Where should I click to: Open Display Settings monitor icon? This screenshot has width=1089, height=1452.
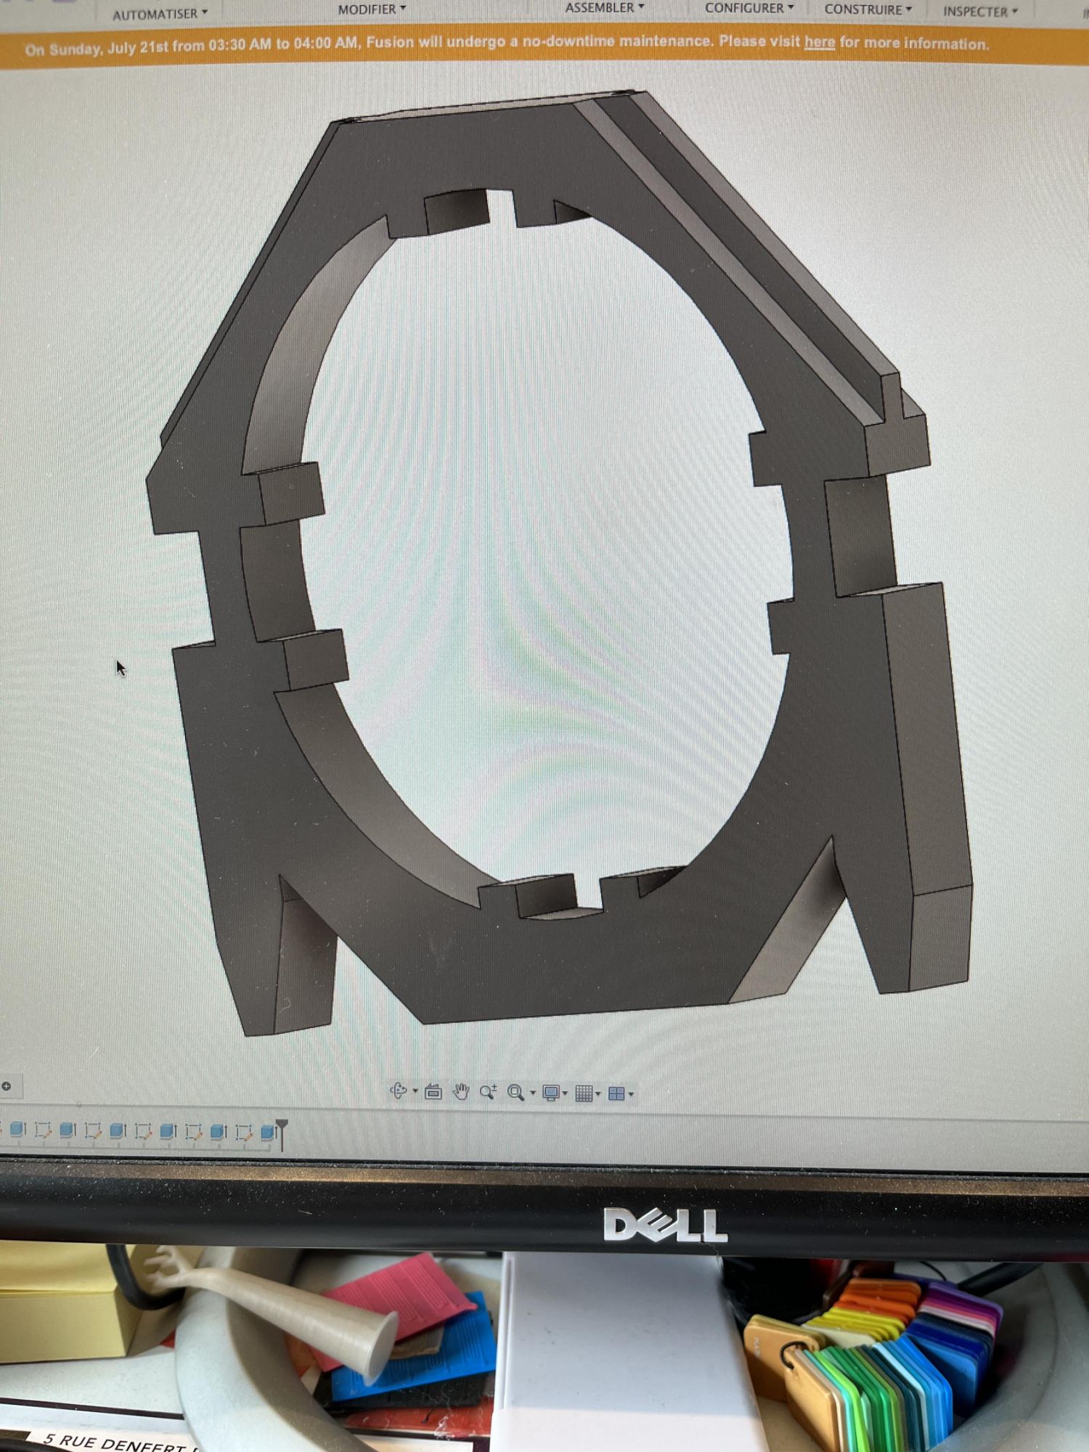click(x=551, y=1093)
